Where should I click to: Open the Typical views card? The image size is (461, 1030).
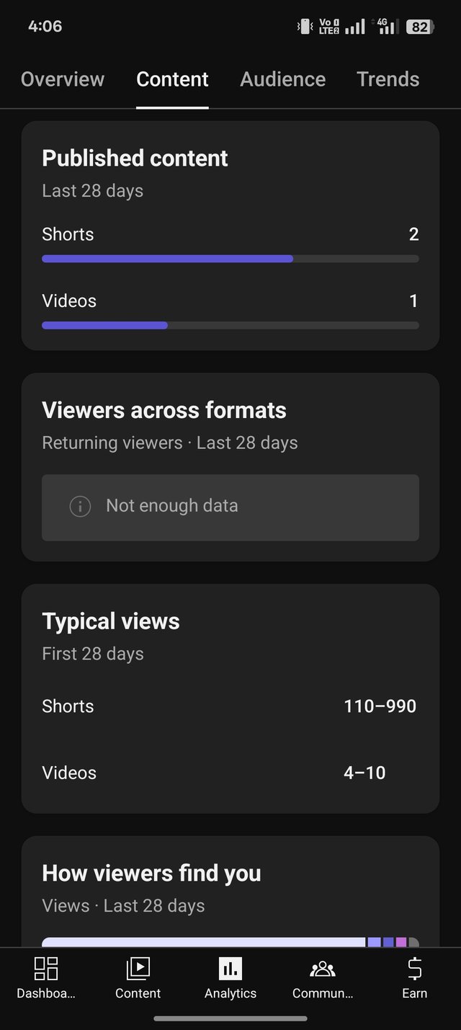click(x=110, y=621)
